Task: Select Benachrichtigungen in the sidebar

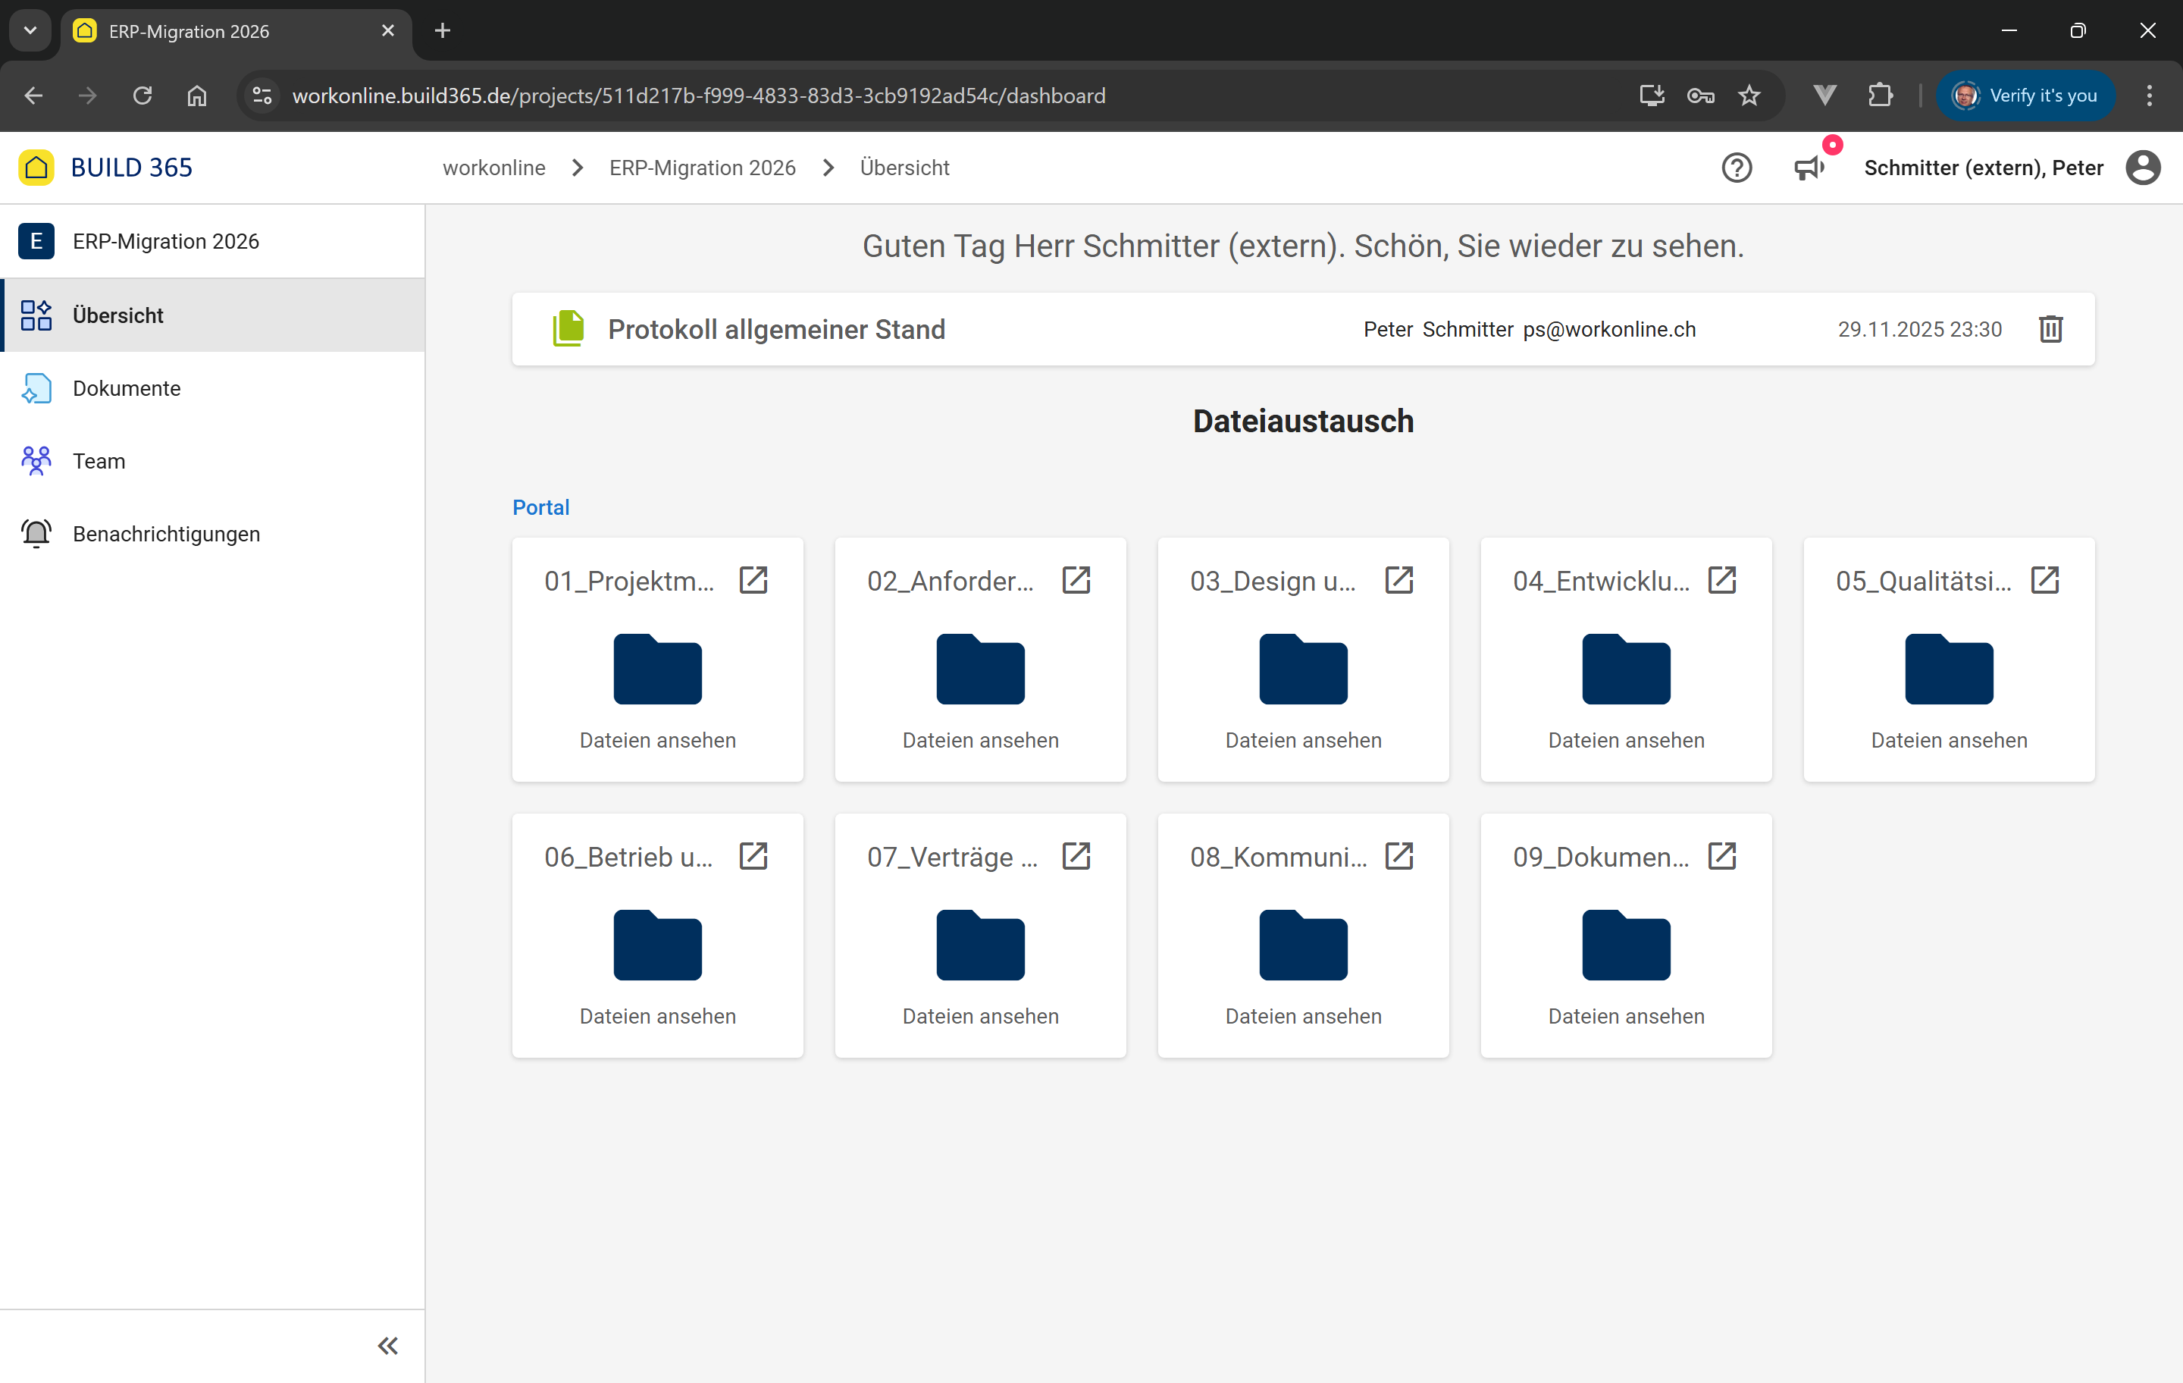Action: 166,534
